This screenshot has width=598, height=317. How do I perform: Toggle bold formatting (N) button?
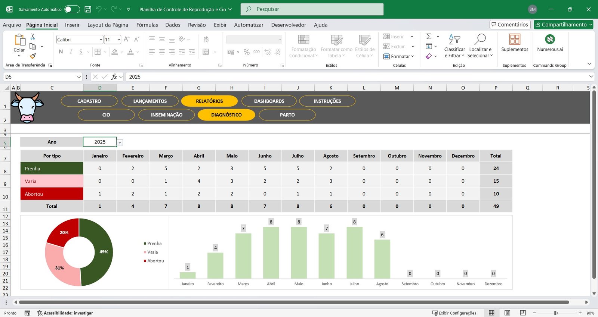tap(61, 52)
